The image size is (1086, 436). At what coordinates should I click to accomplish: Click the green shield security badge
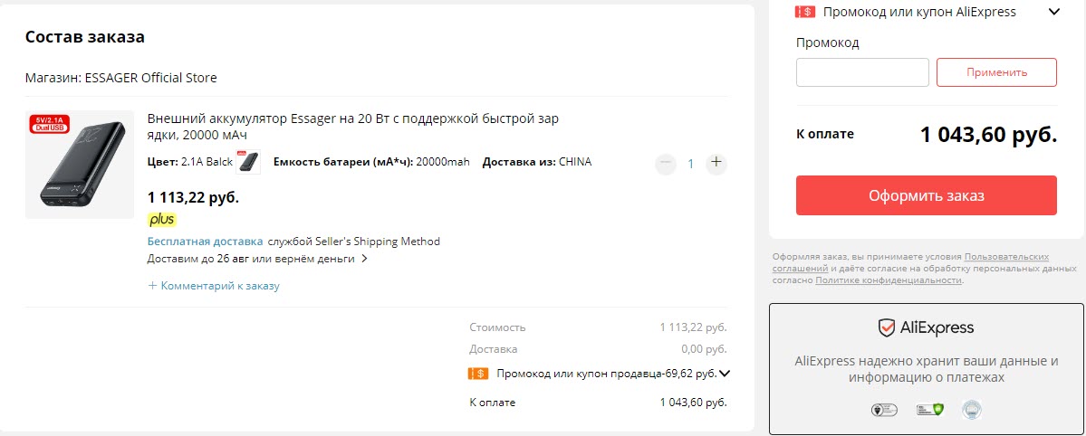(929, 410)
